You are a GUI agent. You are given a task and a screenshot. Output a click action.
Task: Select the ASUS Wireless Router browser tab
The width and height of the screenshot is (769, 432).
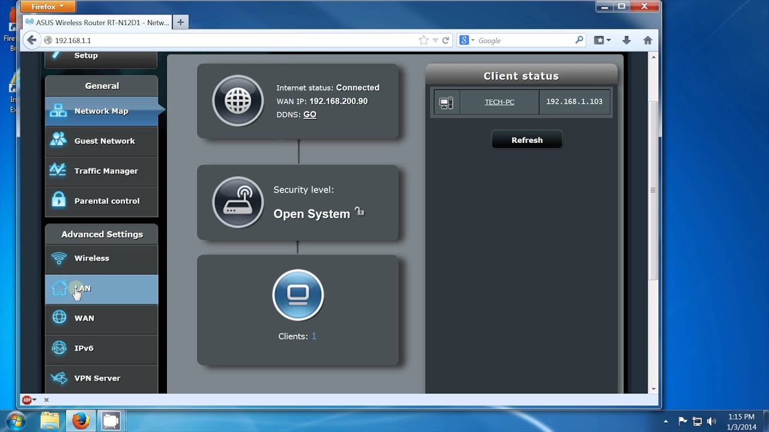(x=97, y=22)
